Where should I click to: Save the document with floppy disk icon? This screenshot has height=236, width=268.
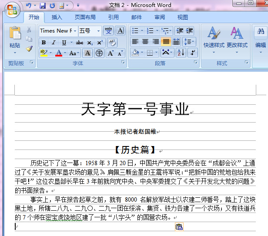(43, 6)
